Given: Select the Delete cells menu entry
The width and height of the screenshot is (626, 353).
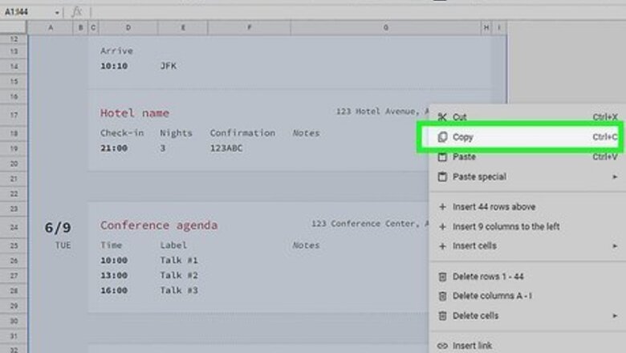Looking at the screenshot, I should pyautogui.click(x=475, y=315).
